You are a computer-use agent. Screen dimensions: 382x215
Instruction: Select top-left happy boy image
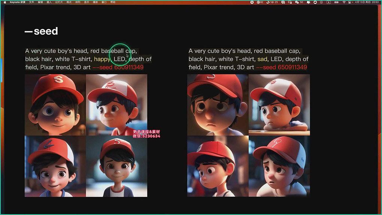55,105
